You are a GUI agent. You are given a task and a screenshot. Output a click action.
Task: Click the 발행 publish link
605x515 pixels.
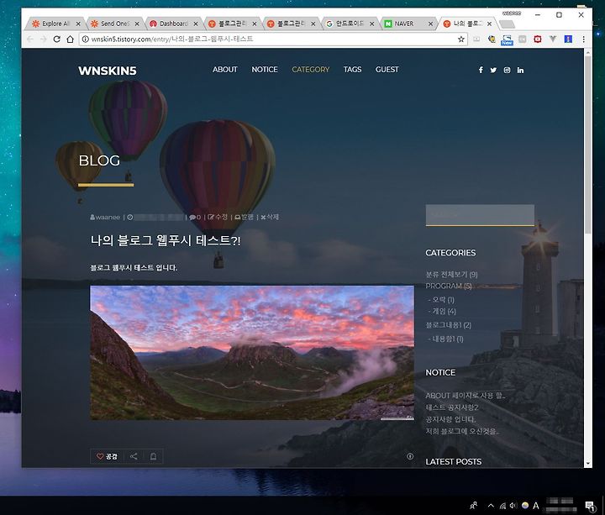click(x=245, y=218)
